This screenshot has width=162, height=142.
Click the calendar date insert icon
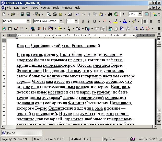[51, 29]
